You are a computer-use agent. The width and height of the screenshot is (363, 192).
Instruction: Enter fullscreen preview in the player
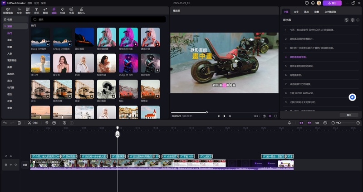[275, 116]
